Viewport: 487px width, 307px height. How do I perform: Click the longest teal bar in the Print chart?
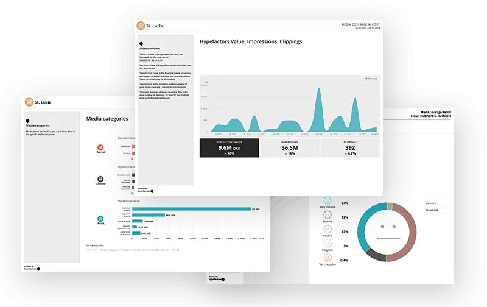192,209
